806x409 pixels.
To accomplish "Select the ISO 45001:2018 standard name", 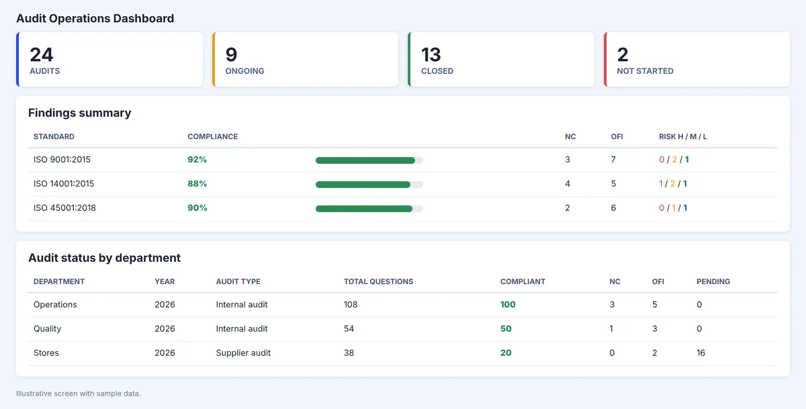I will coord(64,208).
